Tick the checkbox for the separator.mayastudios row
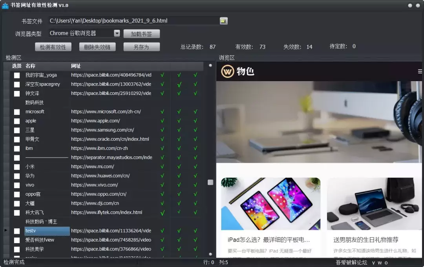The image size is (424, 267). (17, 158)
